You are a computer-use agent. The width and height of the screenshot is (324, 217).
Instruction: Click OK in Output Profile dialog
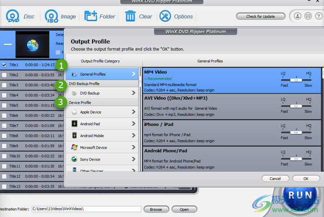[306, 178]
